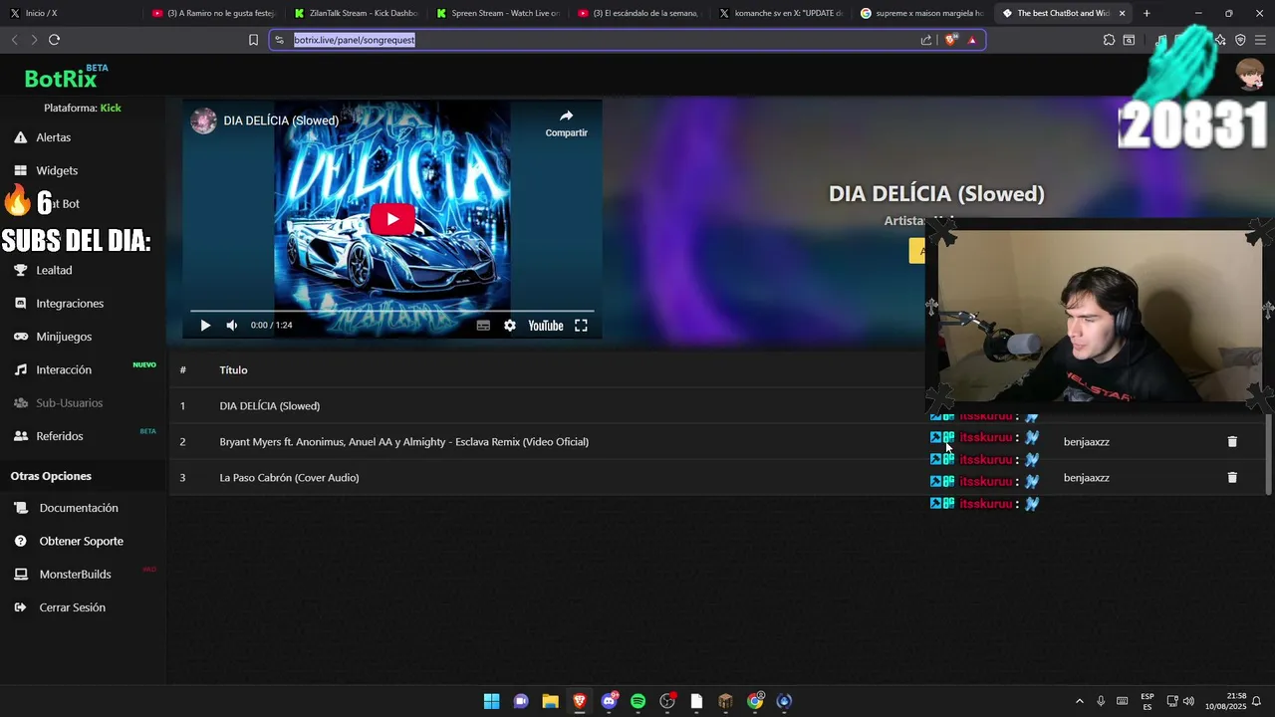
Task: Go back with browser back arrow
Action: click(14, 40)
